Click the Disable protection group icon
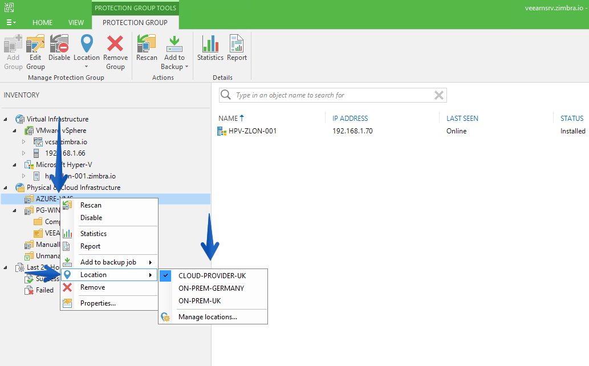 pyautogui.click(x=59, y=43)
